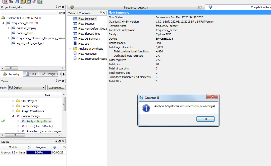Click the Cyclone IV E device warning icon
The width and height of the screenshot is (271, 166).
point(3,18)
